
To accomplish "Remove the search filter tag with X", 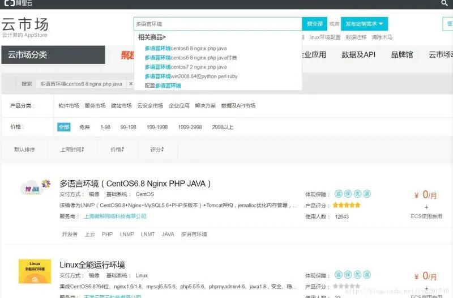I will pos(131,84).
